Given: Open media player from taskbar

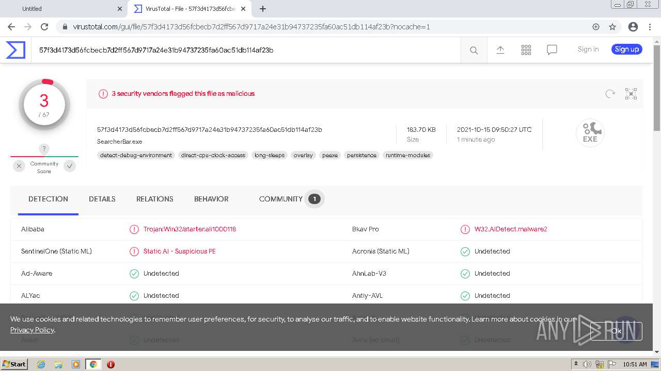Looking at the screenshot, I should point(76,364).
